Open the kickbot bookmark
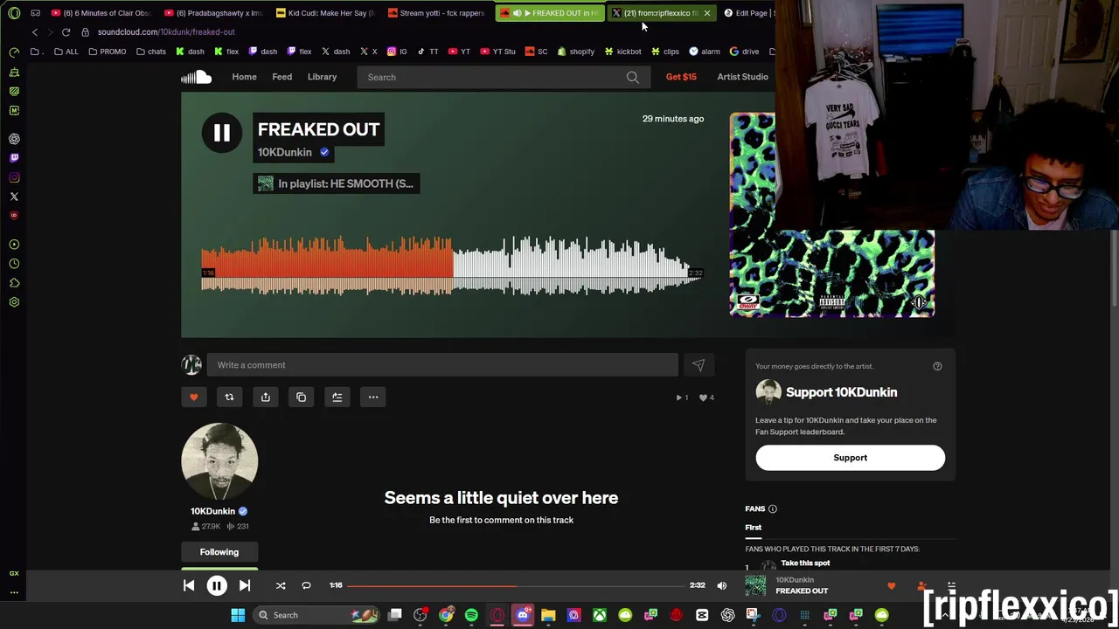Image resolution: width=1119 pixels, height=629 pixels. point(622,52)
